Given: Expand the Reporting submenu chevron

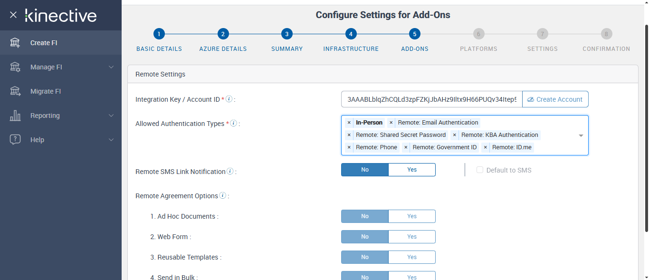Looking at the screenshot, I should (x=111, y=116).
